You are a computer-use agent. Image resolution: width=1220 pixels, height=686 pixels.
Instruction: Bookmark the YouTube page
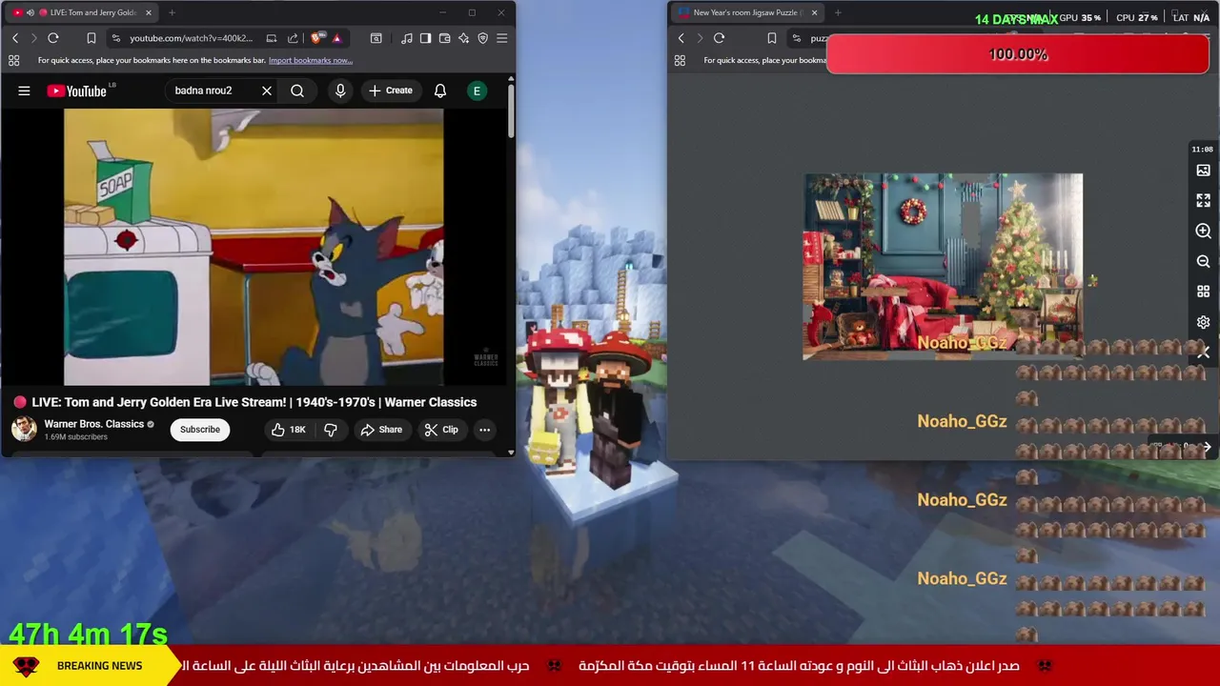pos(91,38)
